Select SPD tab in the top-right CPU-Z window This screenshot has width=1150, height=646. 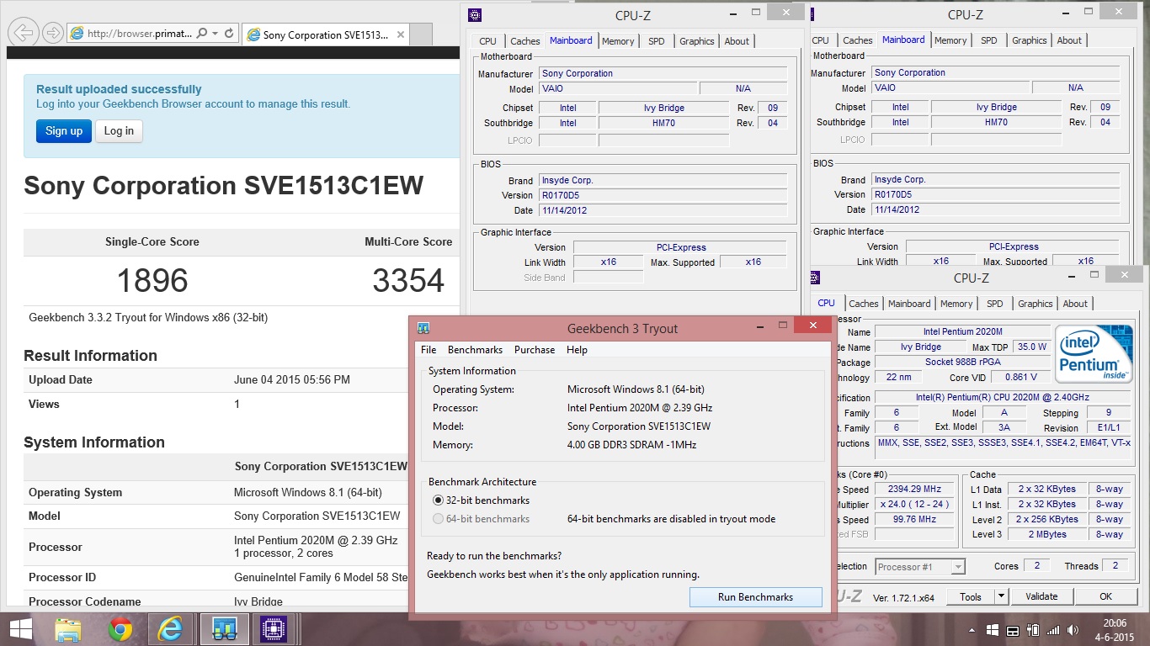989,40
